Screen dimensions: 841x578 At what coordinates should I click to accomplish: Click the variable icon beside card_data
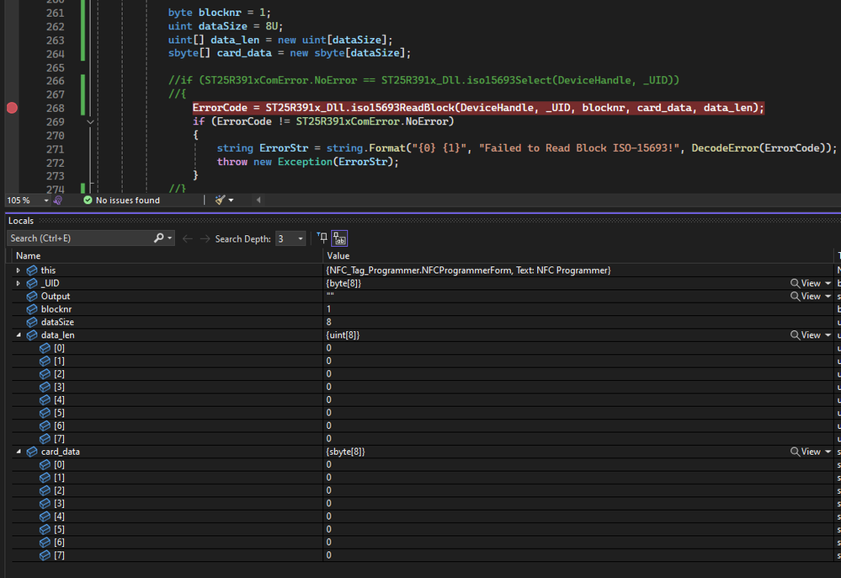pyautogui.click(x=32, y=452)
